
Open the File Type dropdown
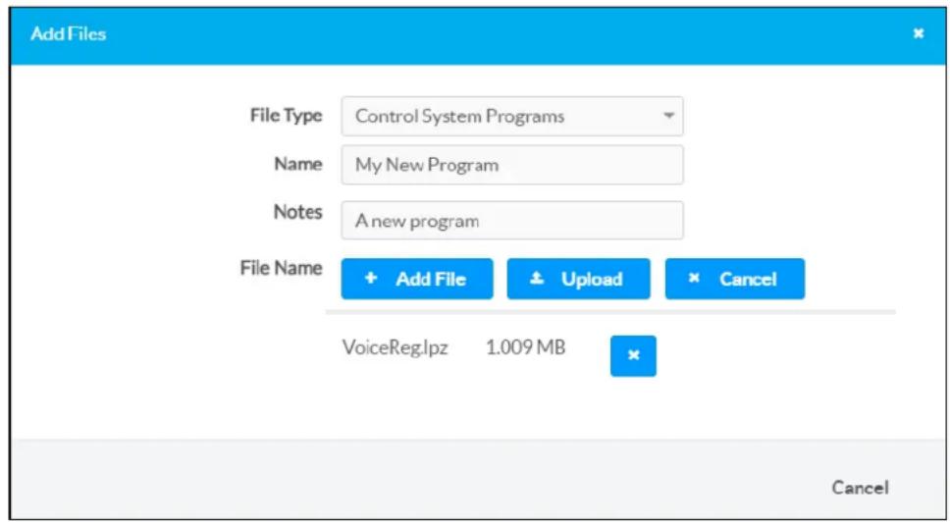point(512,116)
